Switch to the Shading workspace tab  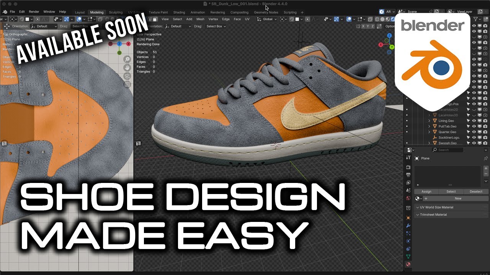pos(179,12)
